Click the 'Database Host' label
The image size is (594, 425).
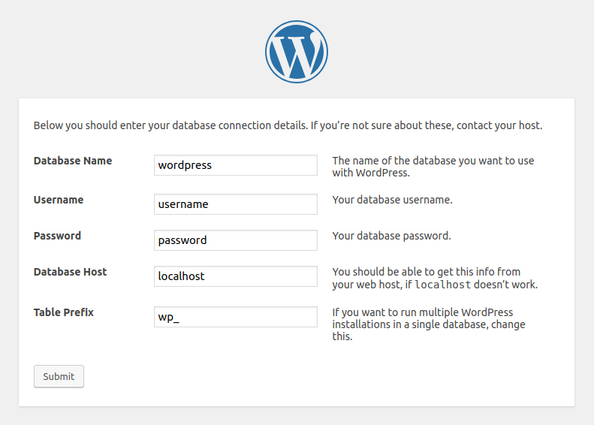tap(71, 272)
